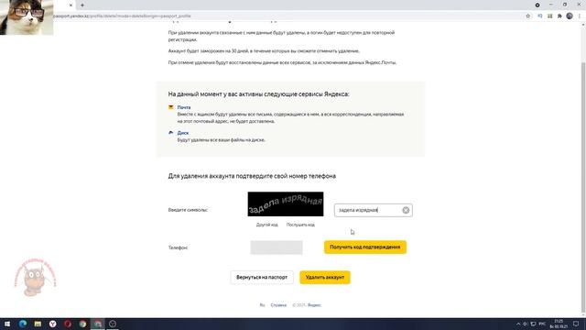Viewport: 586px width, 330px height.
Task: Open a new tab with plus button
Action: click(x=82, y=5)
